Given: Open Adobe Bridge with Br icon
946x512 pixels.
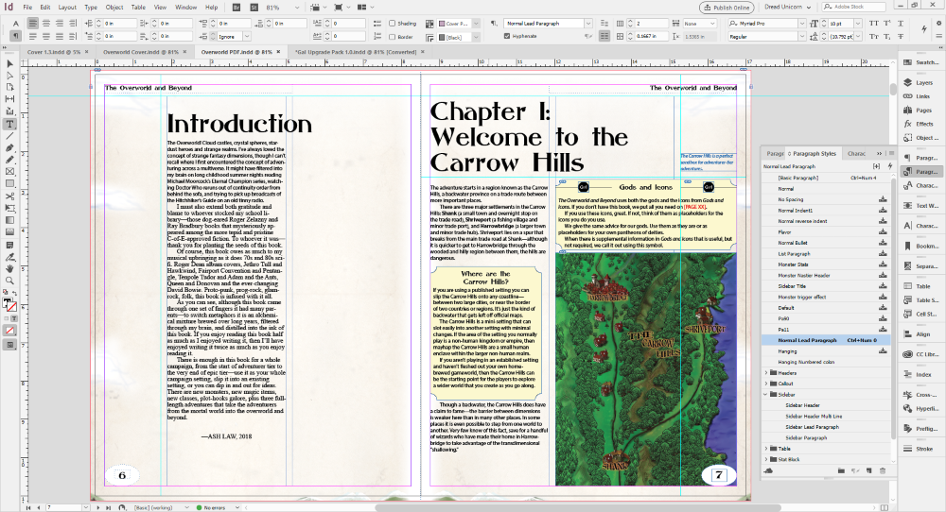Looking at the screenshot, I should [x=237, y=8].
